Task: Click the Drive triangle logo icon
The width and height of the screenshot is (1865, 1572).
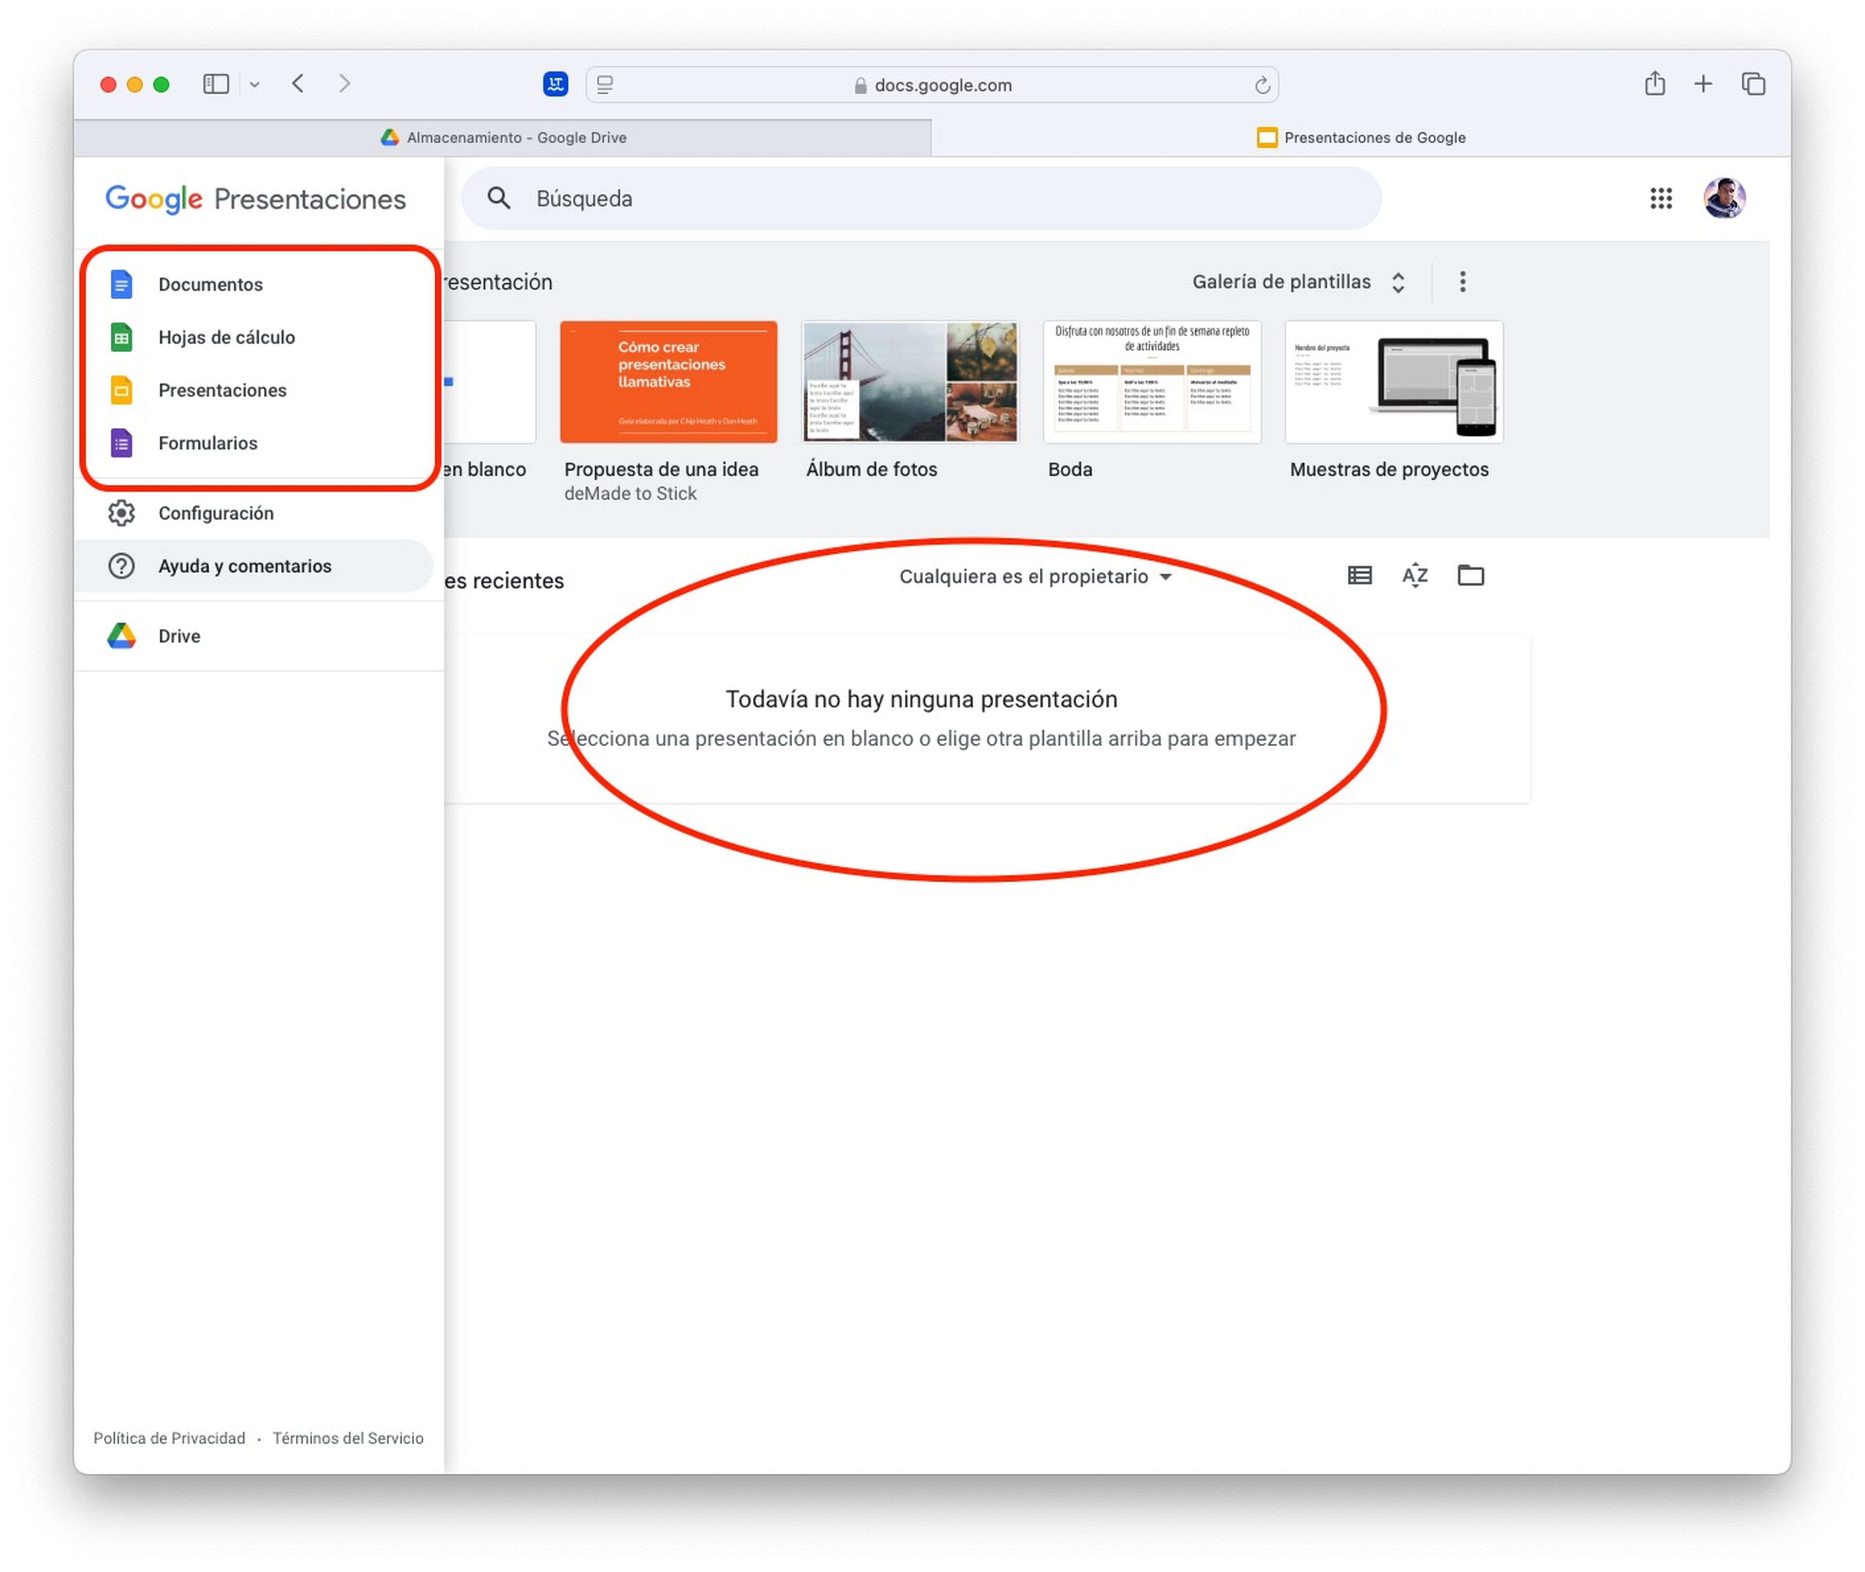Action: (121, 636)
